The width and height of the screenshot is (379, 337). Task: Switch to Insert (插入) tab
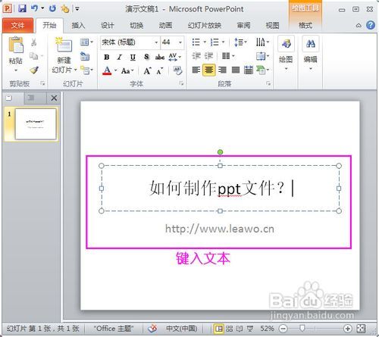(x=78, y=26)
